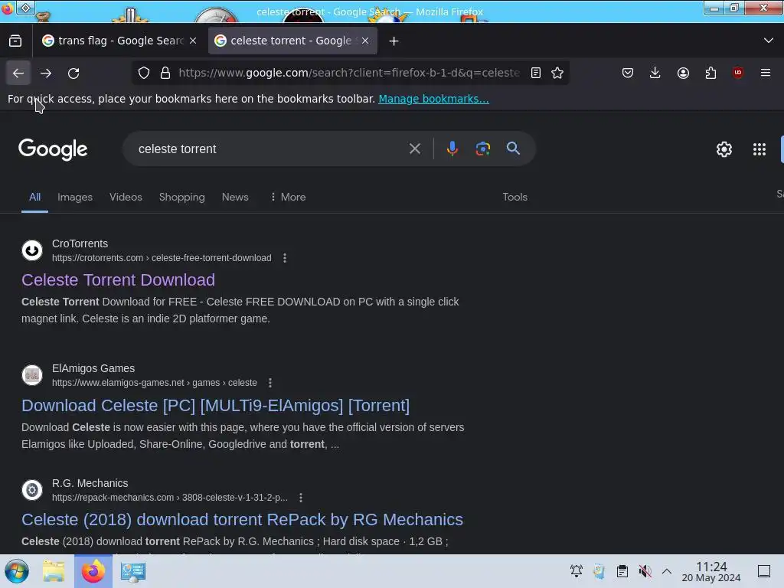Viewport: 784px width, 588px height.
Task: Close the 'celeste torrent' tab
Action: [x=365, y=41]
